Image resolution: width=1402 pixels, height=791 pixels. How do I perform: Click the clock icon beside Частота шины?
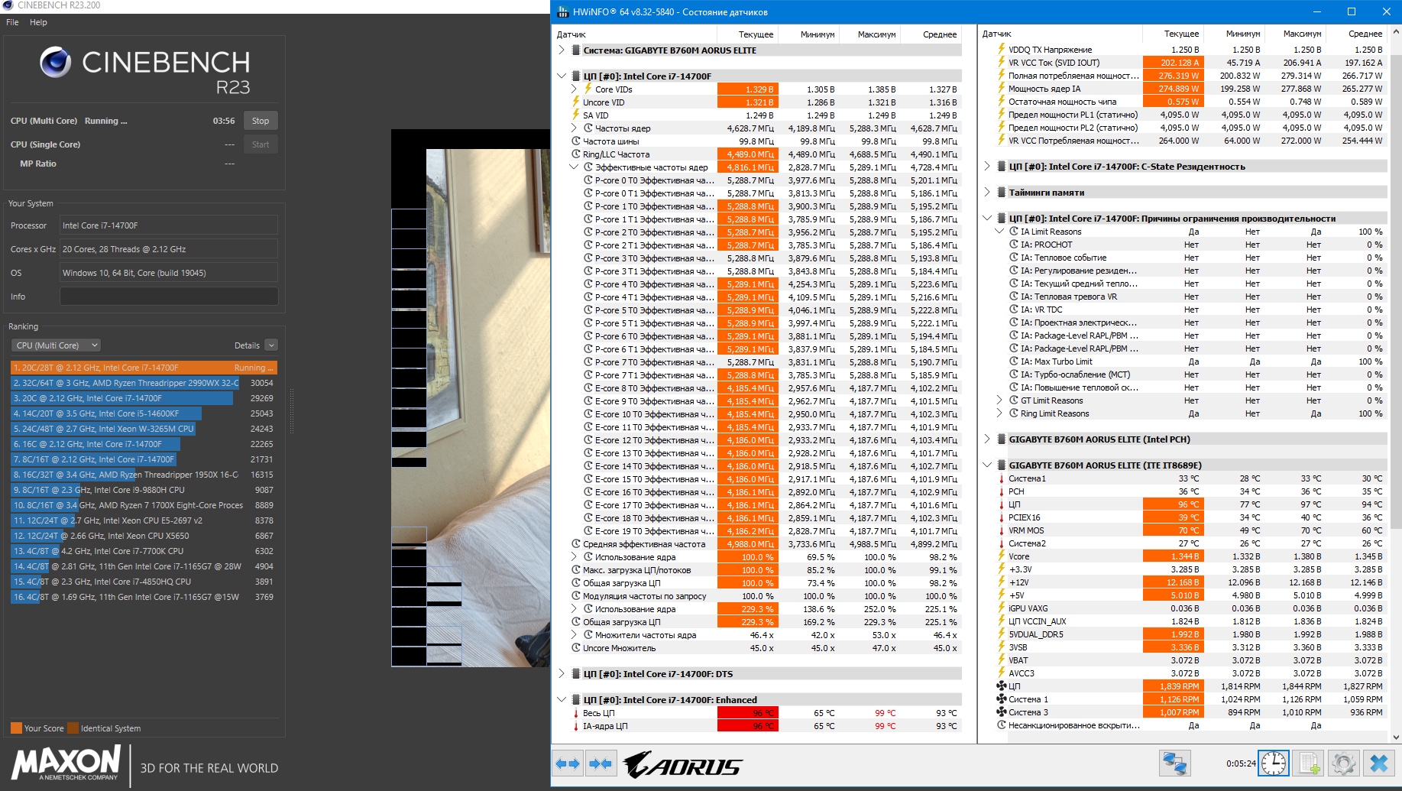click(576, 141)
